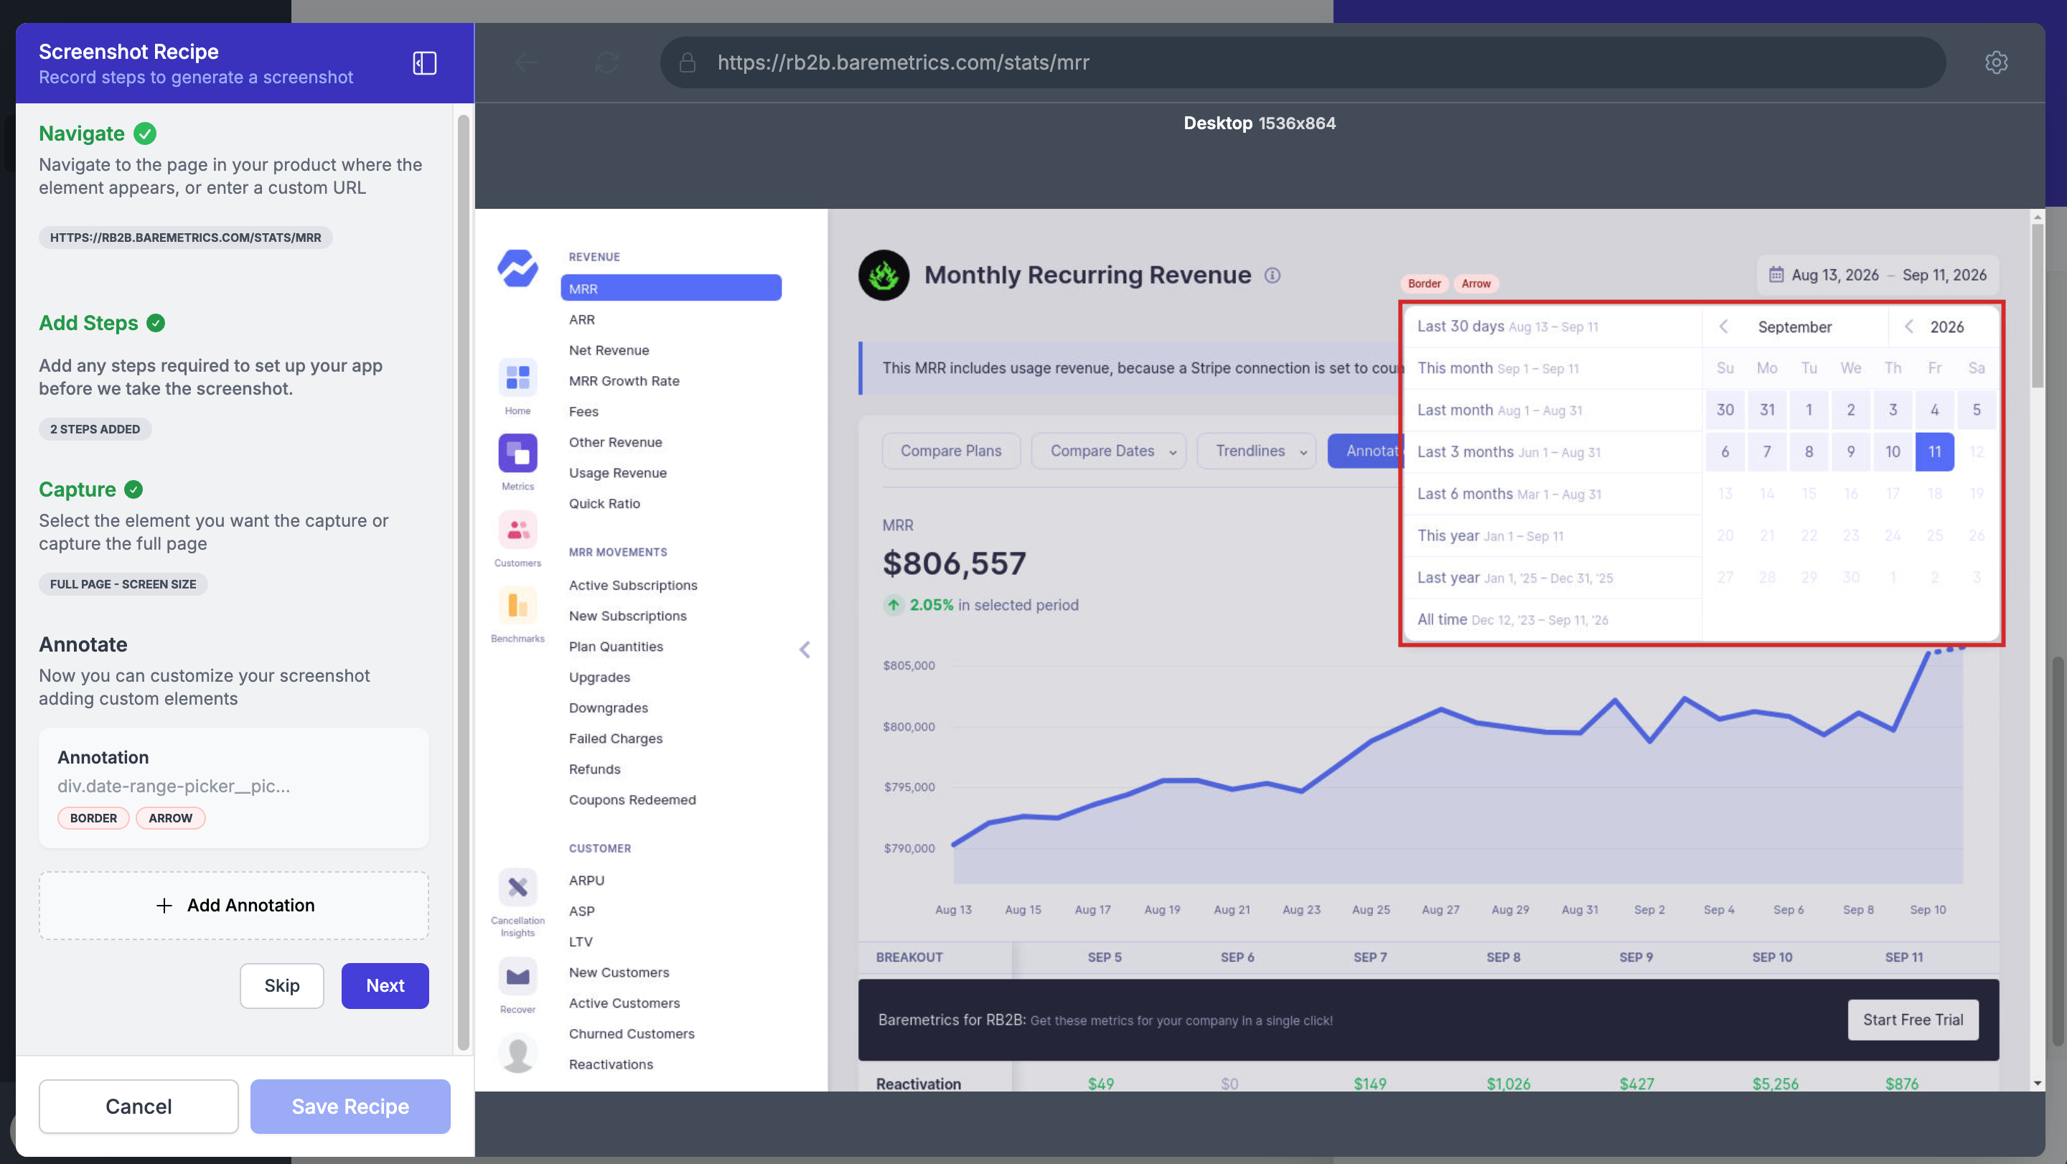2067x1164 pixels.
Task: Click the Baremetrics logo icon
Action: click(517, 268)
